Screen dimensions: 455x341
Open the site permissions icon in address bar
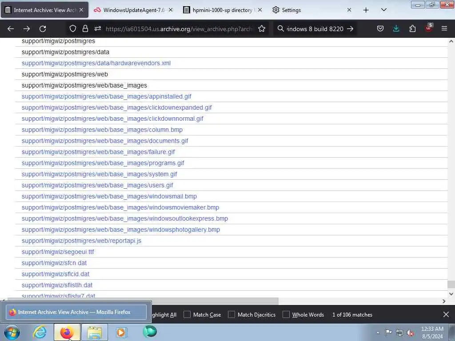(x=97, y=28)
